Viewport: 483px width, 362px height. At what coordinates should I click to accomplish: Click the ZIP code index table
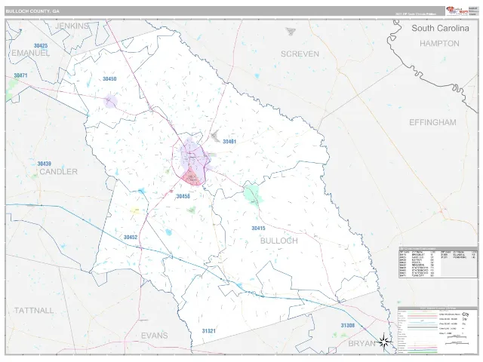pyautogui.click(x=438, y=262)
